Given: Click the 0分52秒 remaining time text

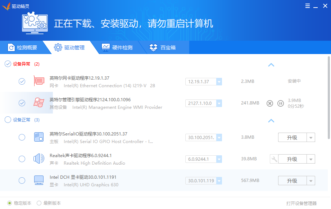Looking at the screenshot, I should pyautogui.click(x=296, y=106).
